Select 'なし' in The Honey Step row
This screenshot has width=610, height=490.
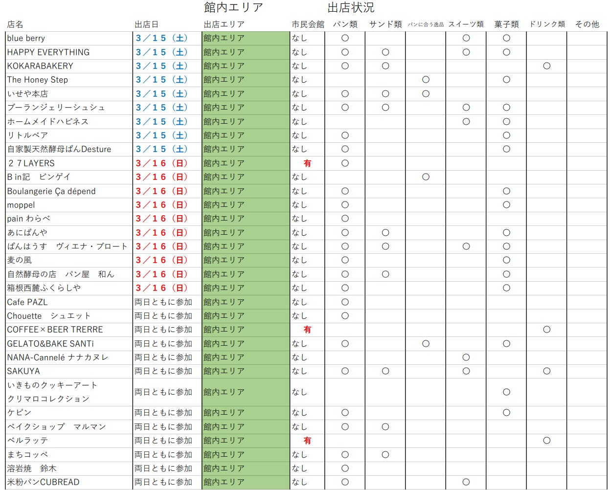click(x=299, y=80)
